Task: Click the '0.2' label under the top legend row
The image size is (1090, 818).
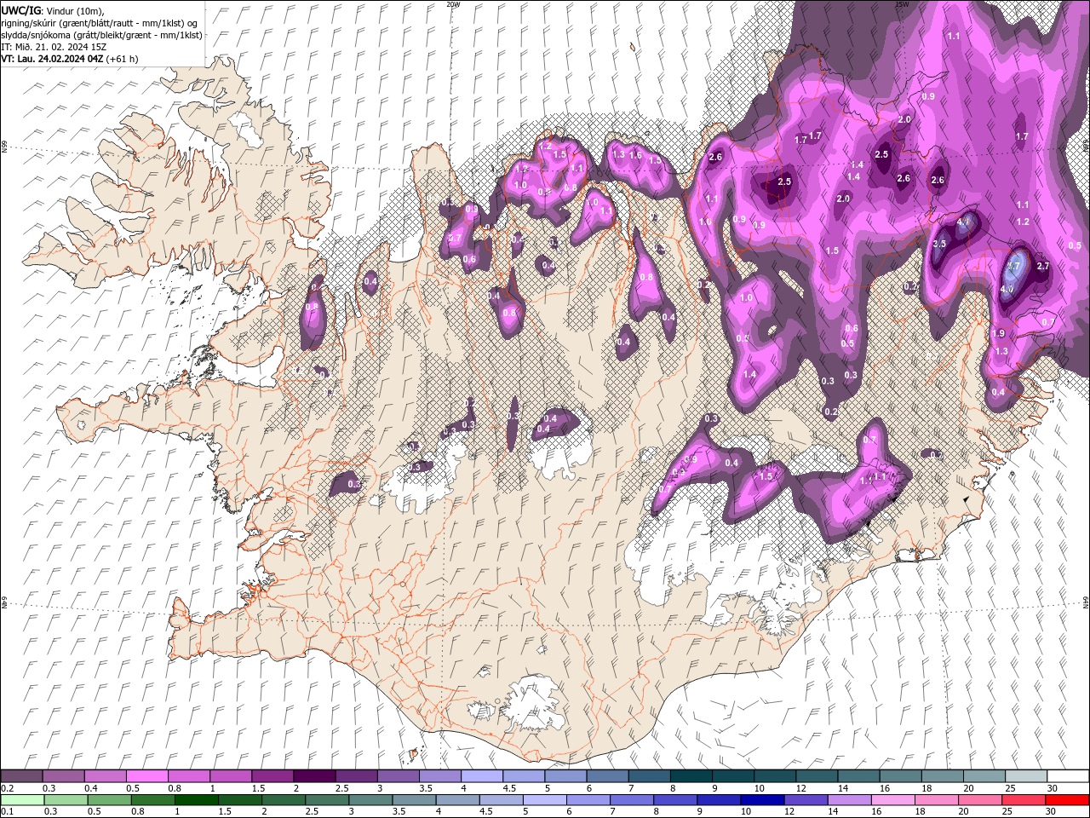Action: (x=7, y=788)
